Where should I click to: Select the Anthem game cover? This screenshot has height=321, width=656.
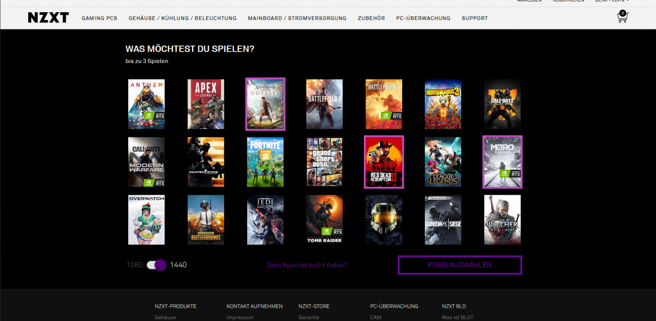coord(147,104)
